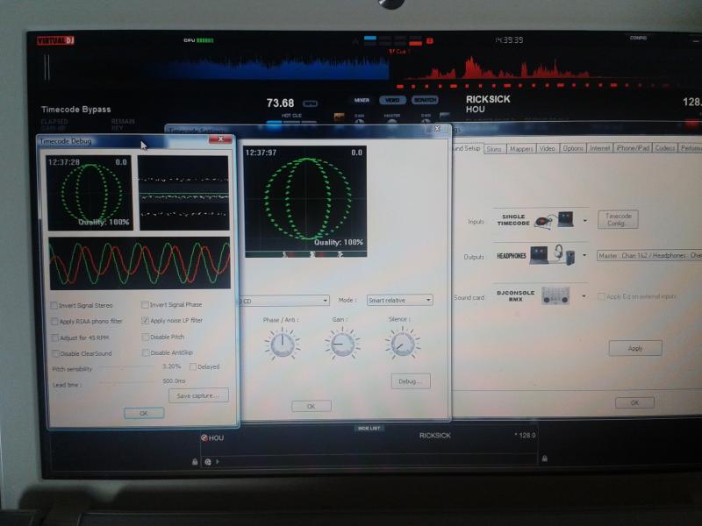Switch to the Options tab

(x=573, y=148)
